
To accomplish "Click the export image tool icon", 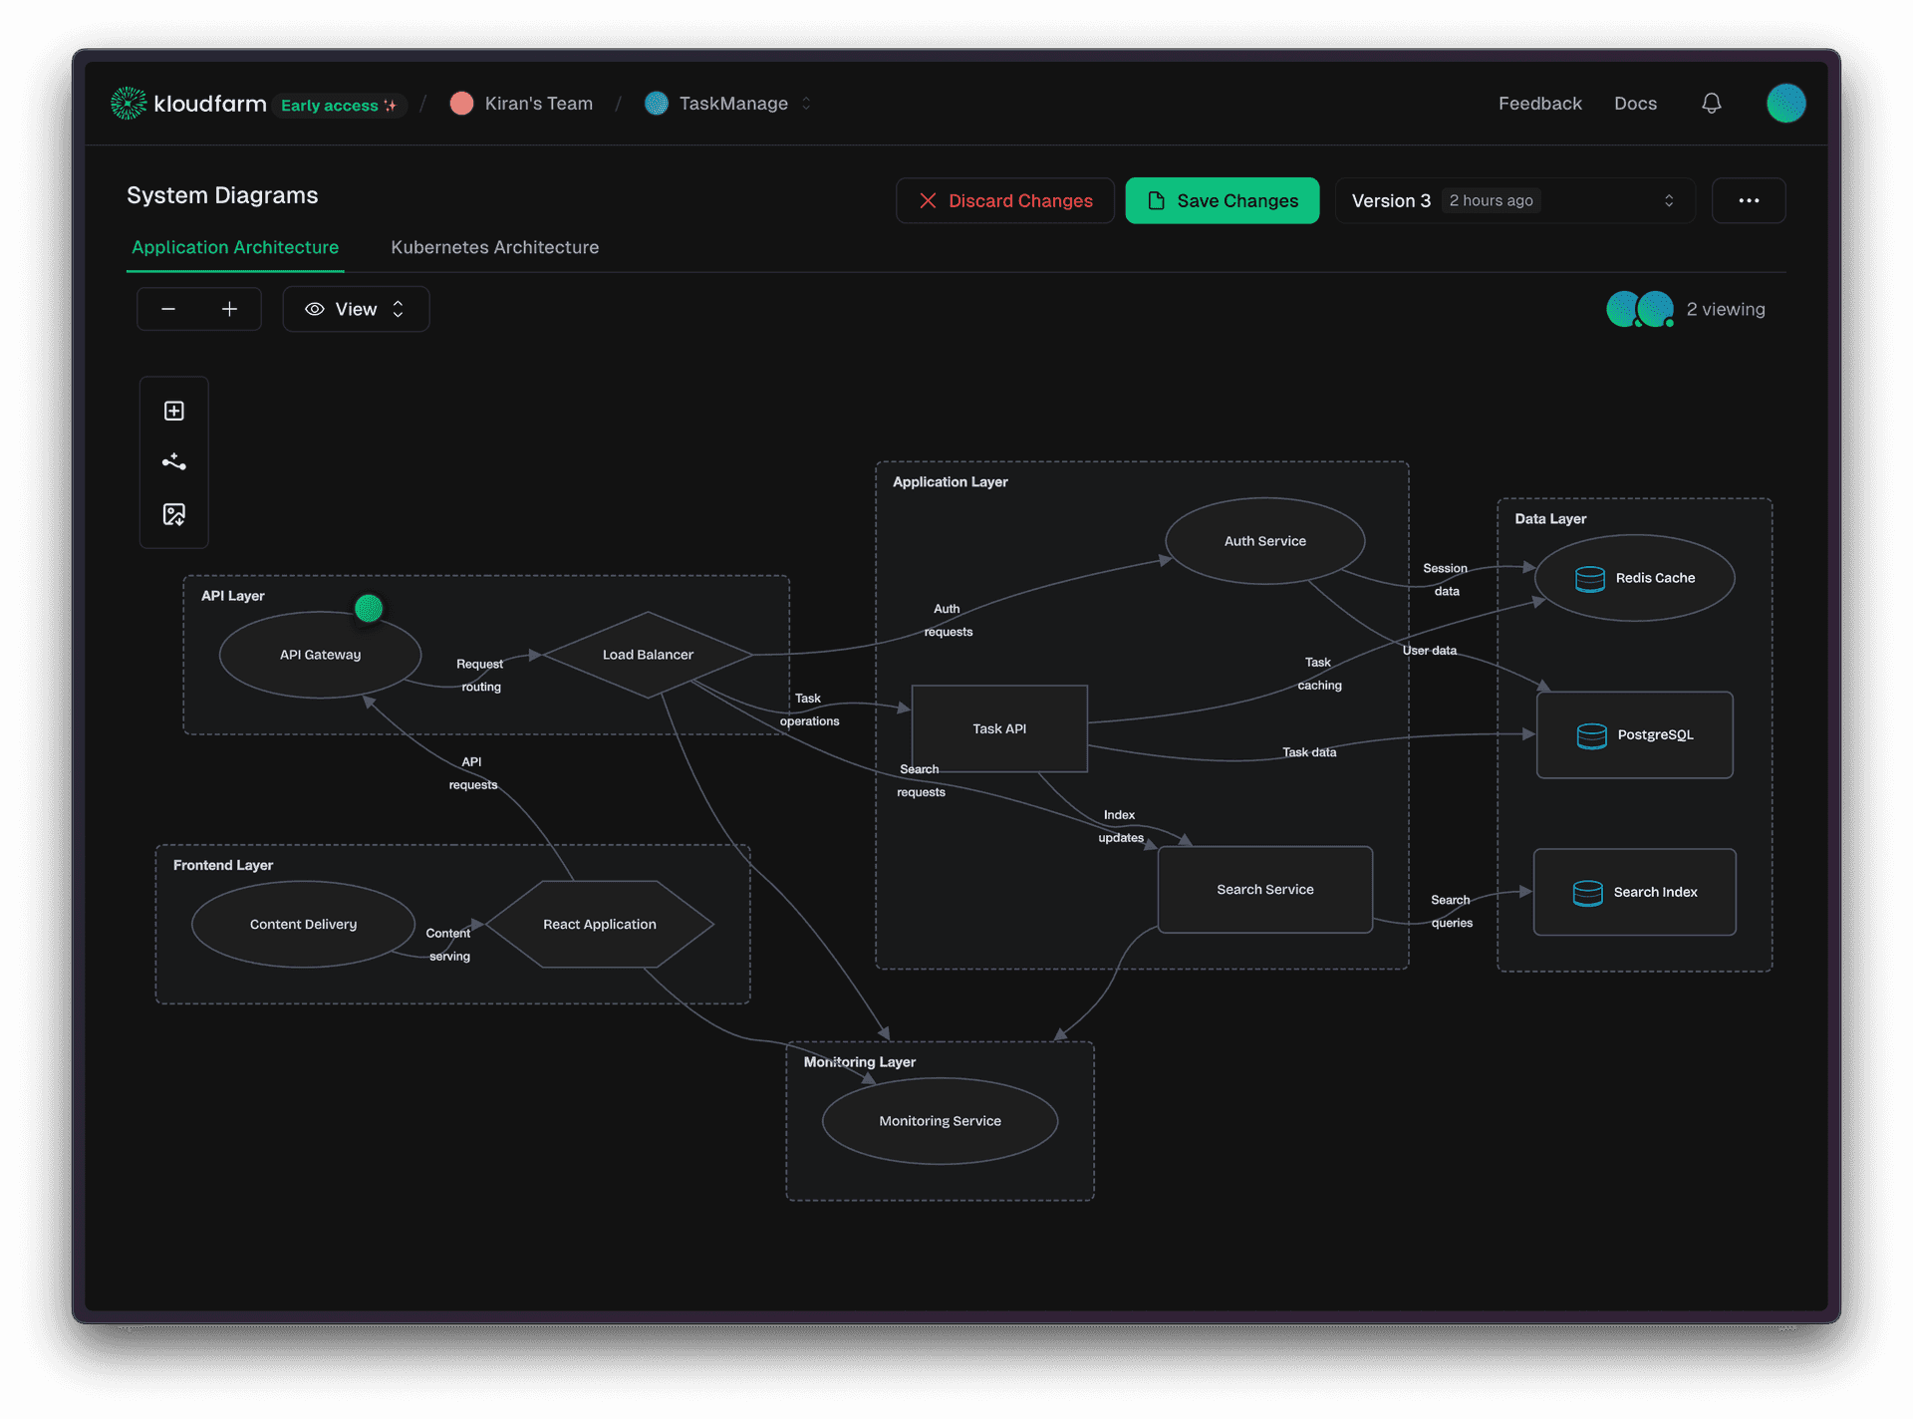I will 174,514.
